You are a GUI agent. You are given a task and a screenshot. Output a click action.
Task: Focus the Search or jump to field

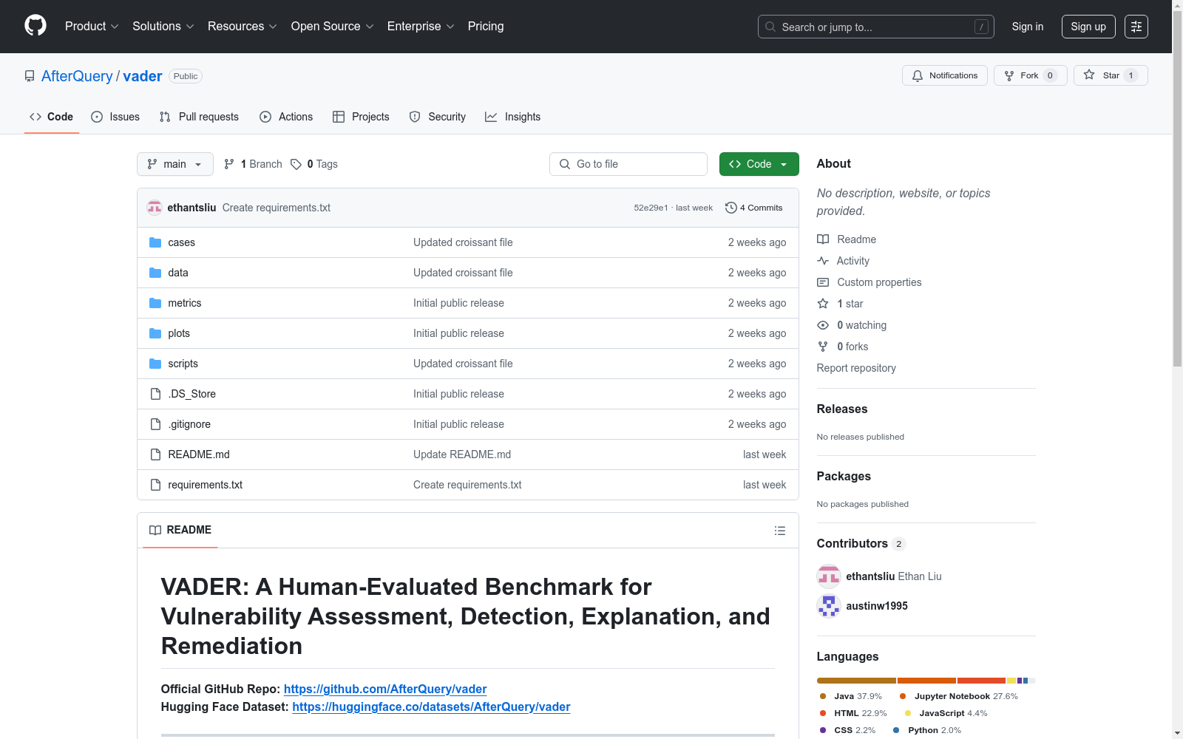[876, 27]
